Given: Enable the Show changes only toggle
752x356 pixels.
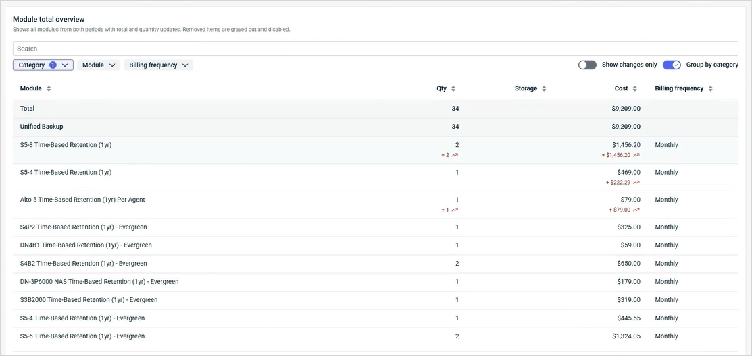Looking at the screenshot, I should 587,65.
